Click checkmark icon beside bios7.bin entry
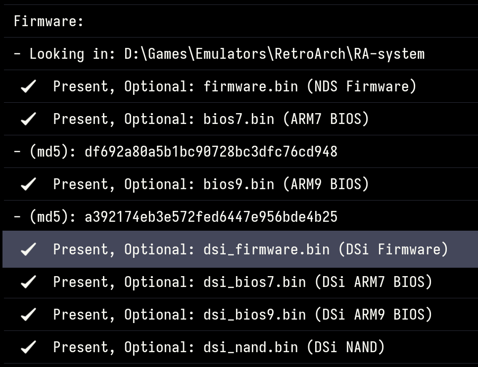 coord(29,119)
